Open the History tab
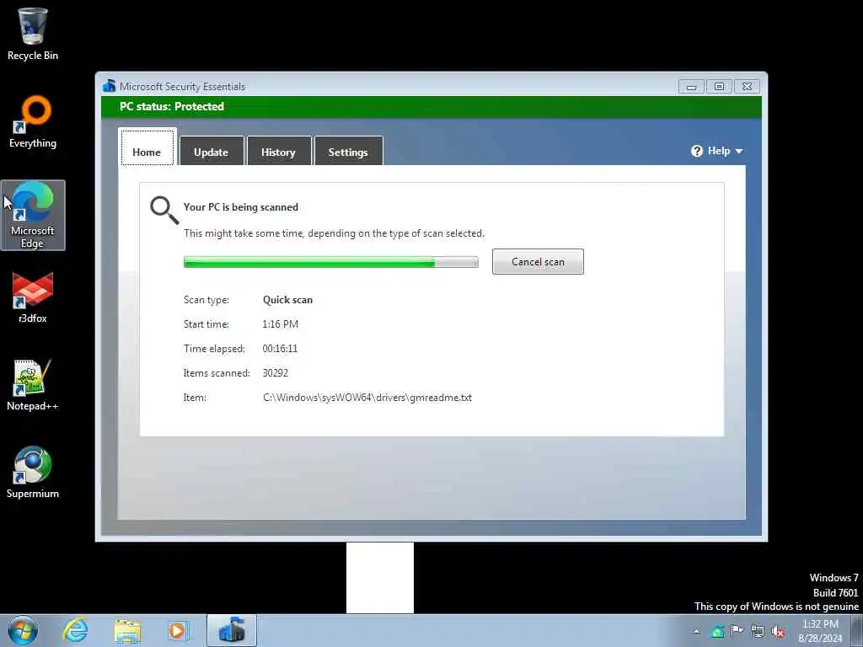 (278, 151)
